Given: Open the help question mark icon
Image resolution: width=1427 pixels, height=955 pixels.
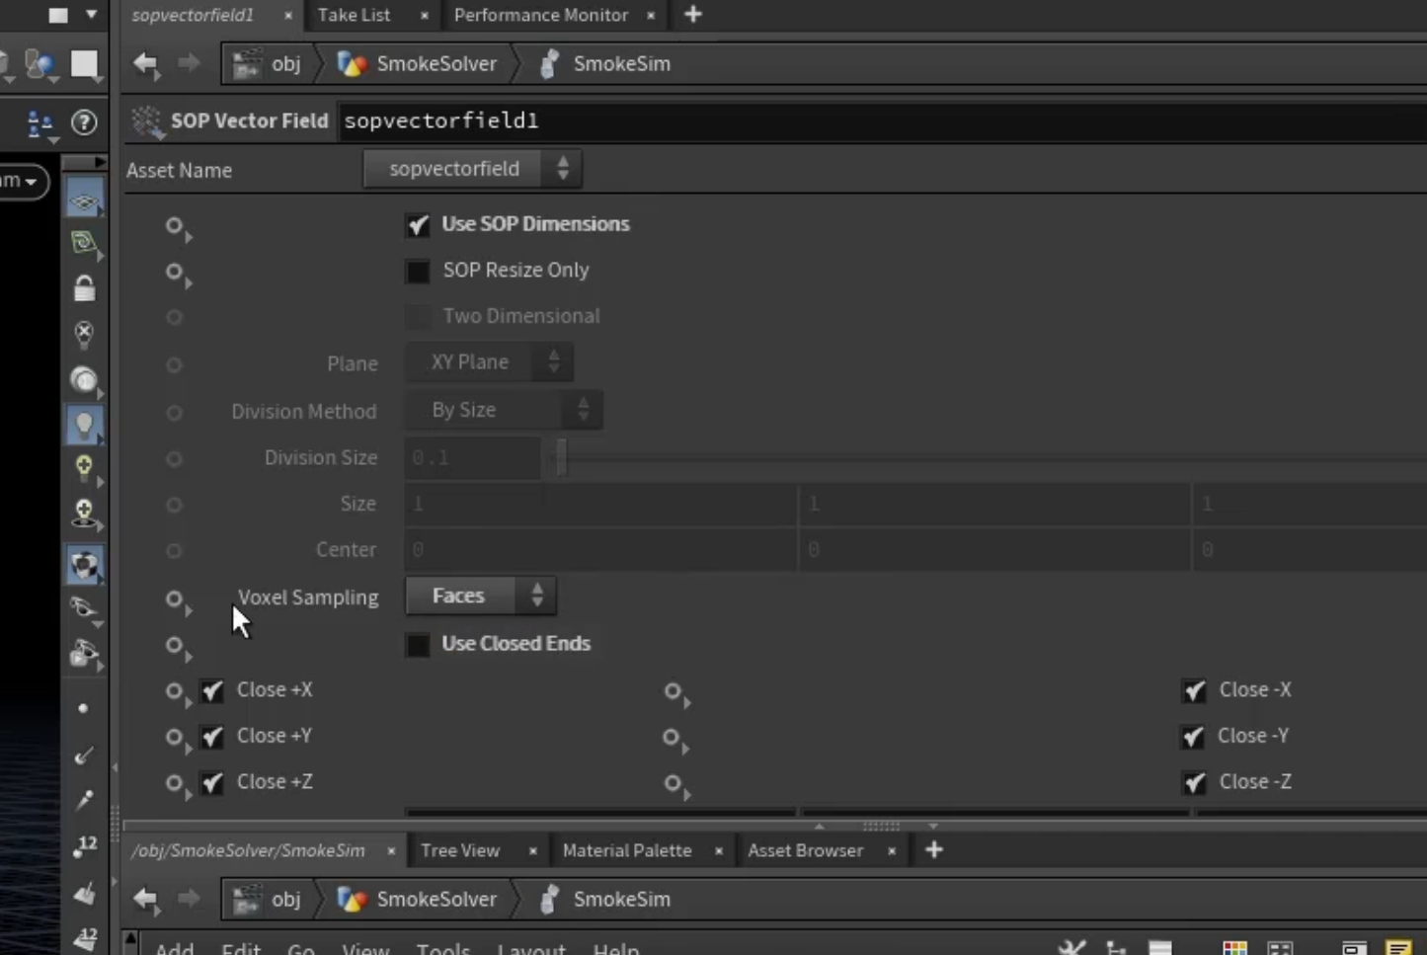Looking at the screenshot, I should click(84, 122).
